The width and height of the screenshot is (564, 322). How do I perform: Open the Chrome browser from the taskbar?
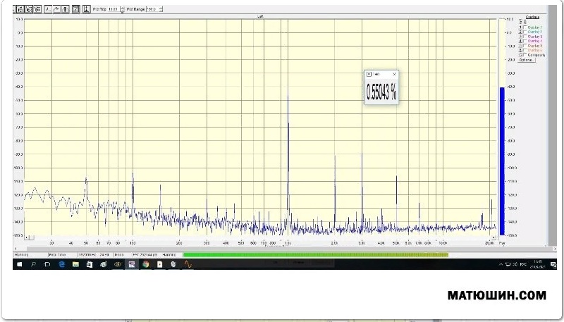tap(146, 264)
